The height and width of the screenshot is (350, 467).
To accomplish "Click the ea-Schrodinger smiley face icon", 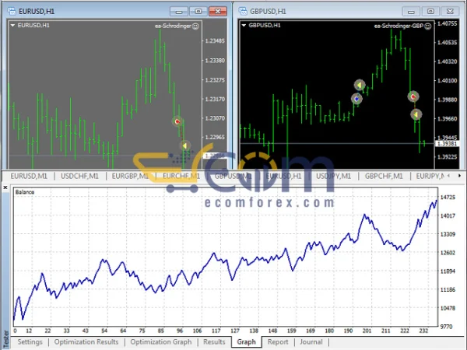I will tap(195, 26).
